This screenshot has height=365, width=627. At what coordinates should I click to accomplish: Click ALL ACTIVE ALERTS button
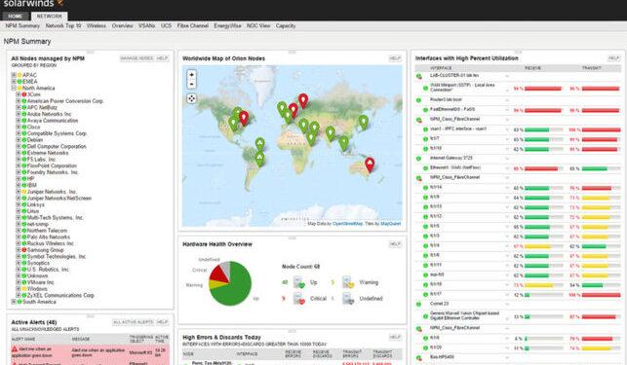(x=134, y=322)
